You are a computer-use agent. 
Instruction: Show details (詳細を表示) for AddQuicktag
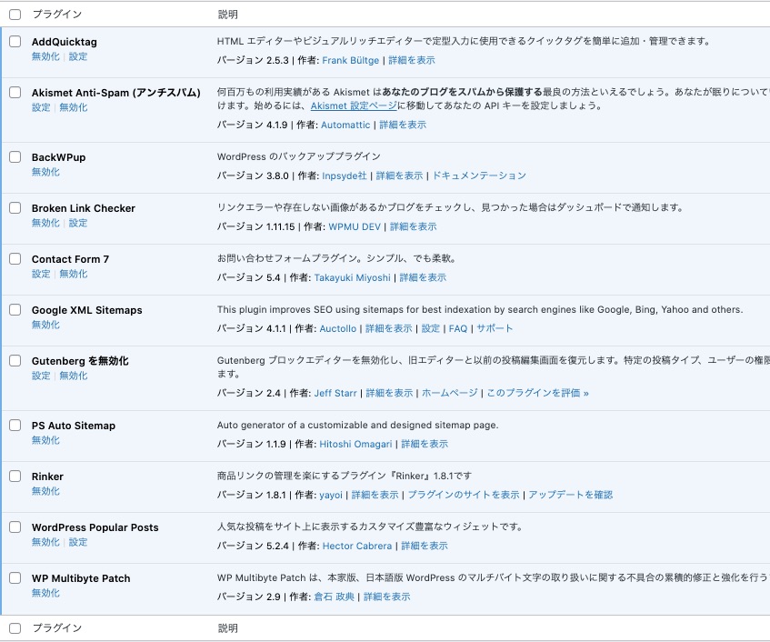click(412, 60)
